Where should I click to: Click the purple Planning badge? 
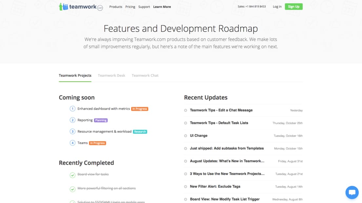[101, 120]
